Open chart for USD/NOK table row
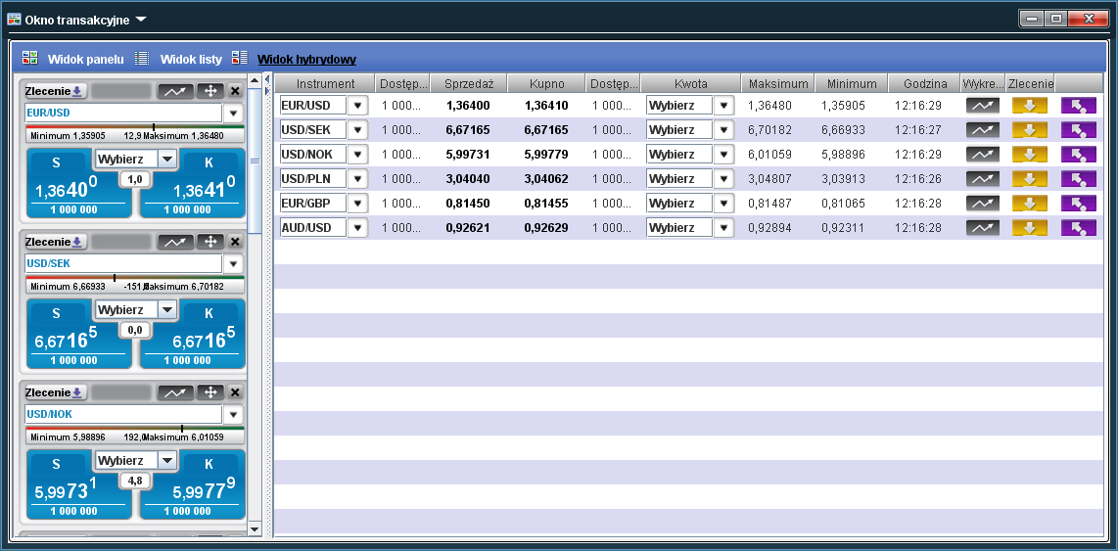This screenshot has height=551, width=1118. [x=983, y=154]
